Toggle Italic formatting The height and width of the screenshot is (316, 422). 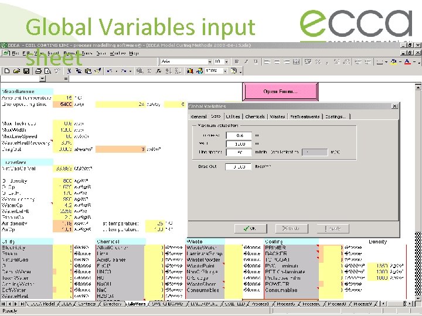(x=246, y=62)
